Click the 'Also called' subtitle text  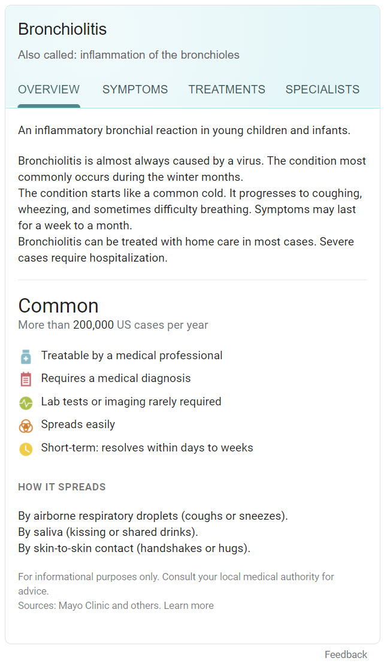tap(128, 55)
